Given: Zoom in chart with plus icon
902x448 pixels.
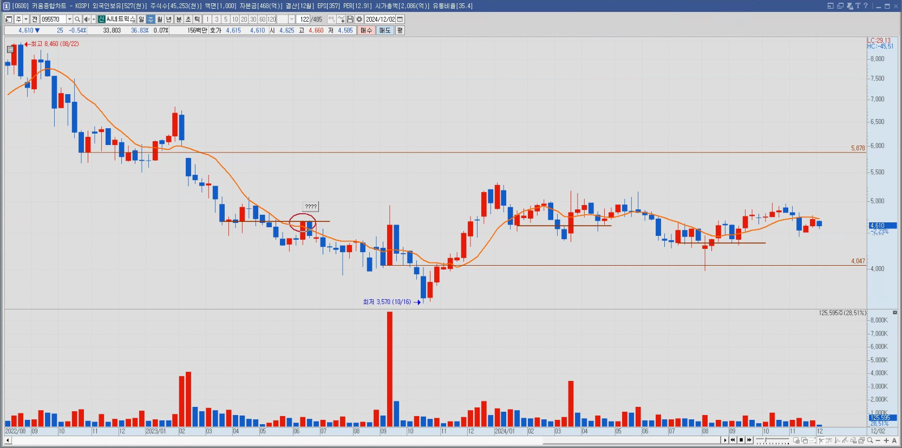Looking at the screenshot, I should [x=886, y=440].
